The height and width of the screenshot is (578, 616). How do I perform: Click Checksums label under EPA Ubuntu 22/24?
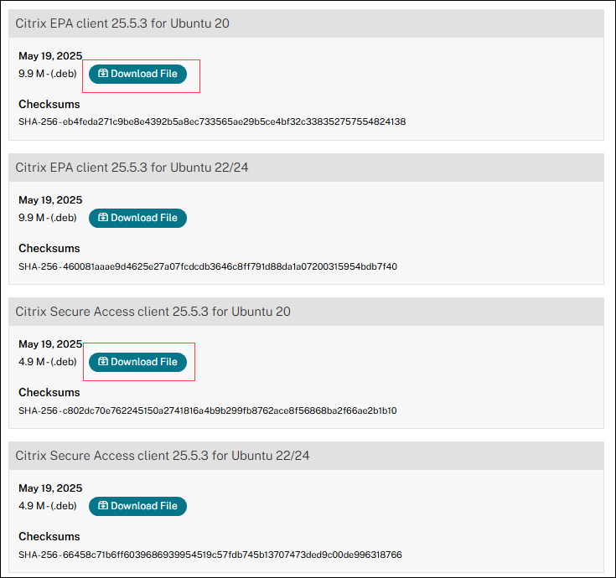tap(49, 249)
